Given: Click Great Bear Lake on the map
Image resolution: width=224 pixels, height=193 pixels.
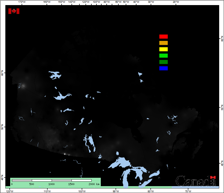Looking at the screenshot, I should 55,75.
